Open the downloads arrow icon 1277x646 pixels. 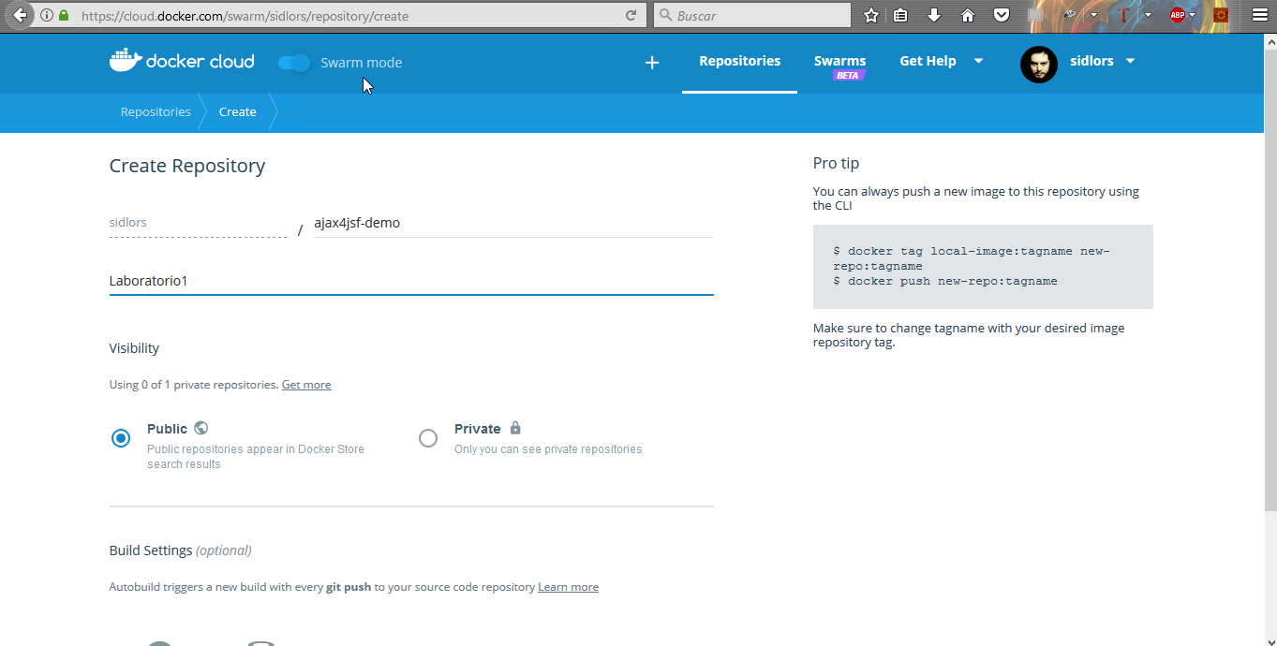[933, 15]
